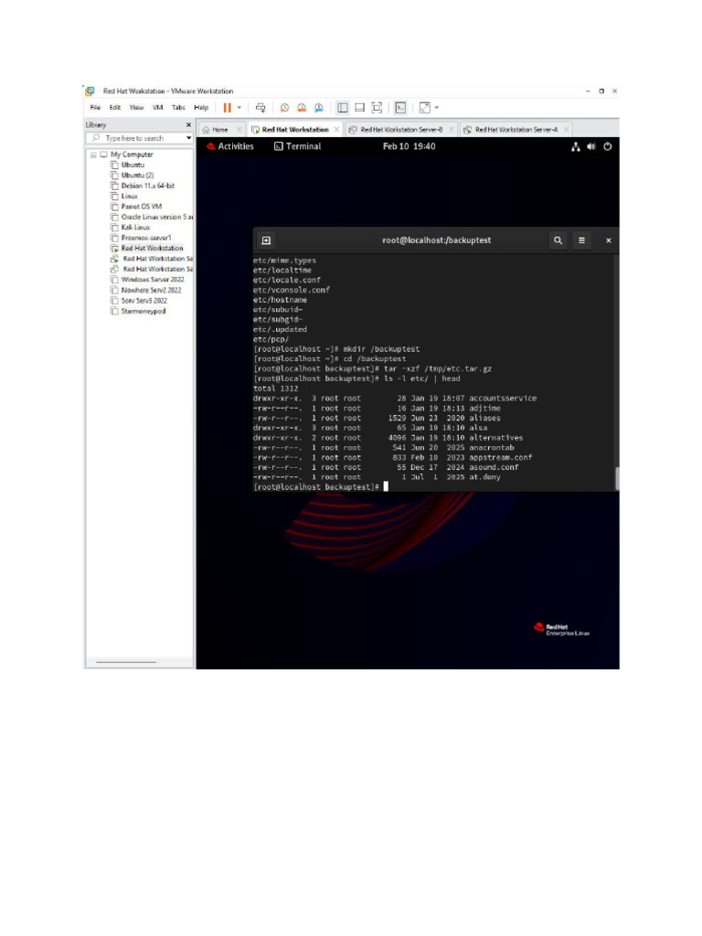
Task: Open the VM menu
Action: pos(157,108)
